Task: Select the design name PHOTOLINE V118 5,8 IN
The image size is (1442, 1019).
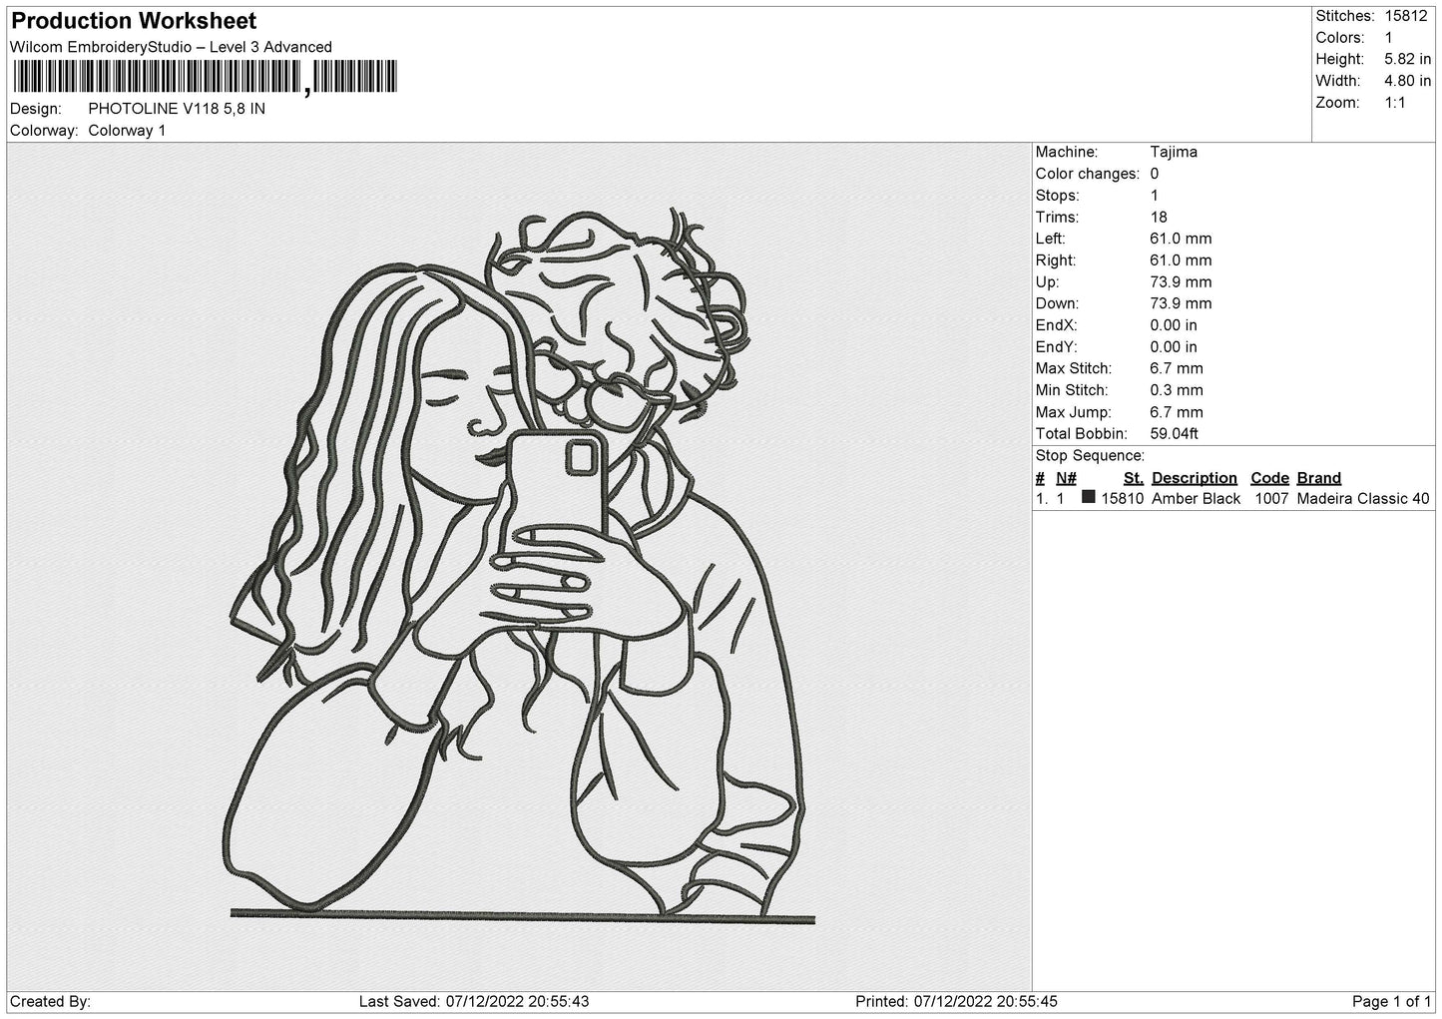Action: point(177,109)
